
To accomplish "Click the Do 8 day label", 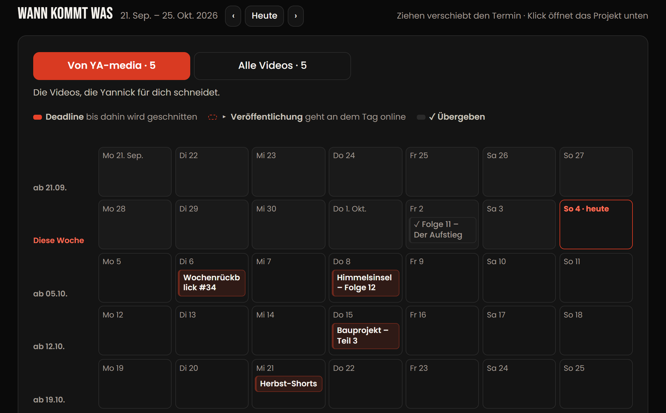I will point(342,262).
